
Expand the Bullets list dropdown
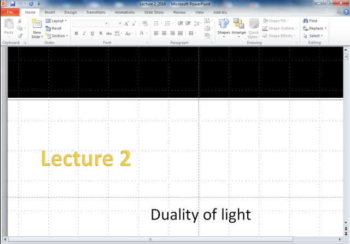click(x=162, y=23)
